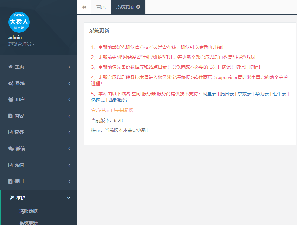Follow the 腾讯云 link

click(x=227, y=94)
